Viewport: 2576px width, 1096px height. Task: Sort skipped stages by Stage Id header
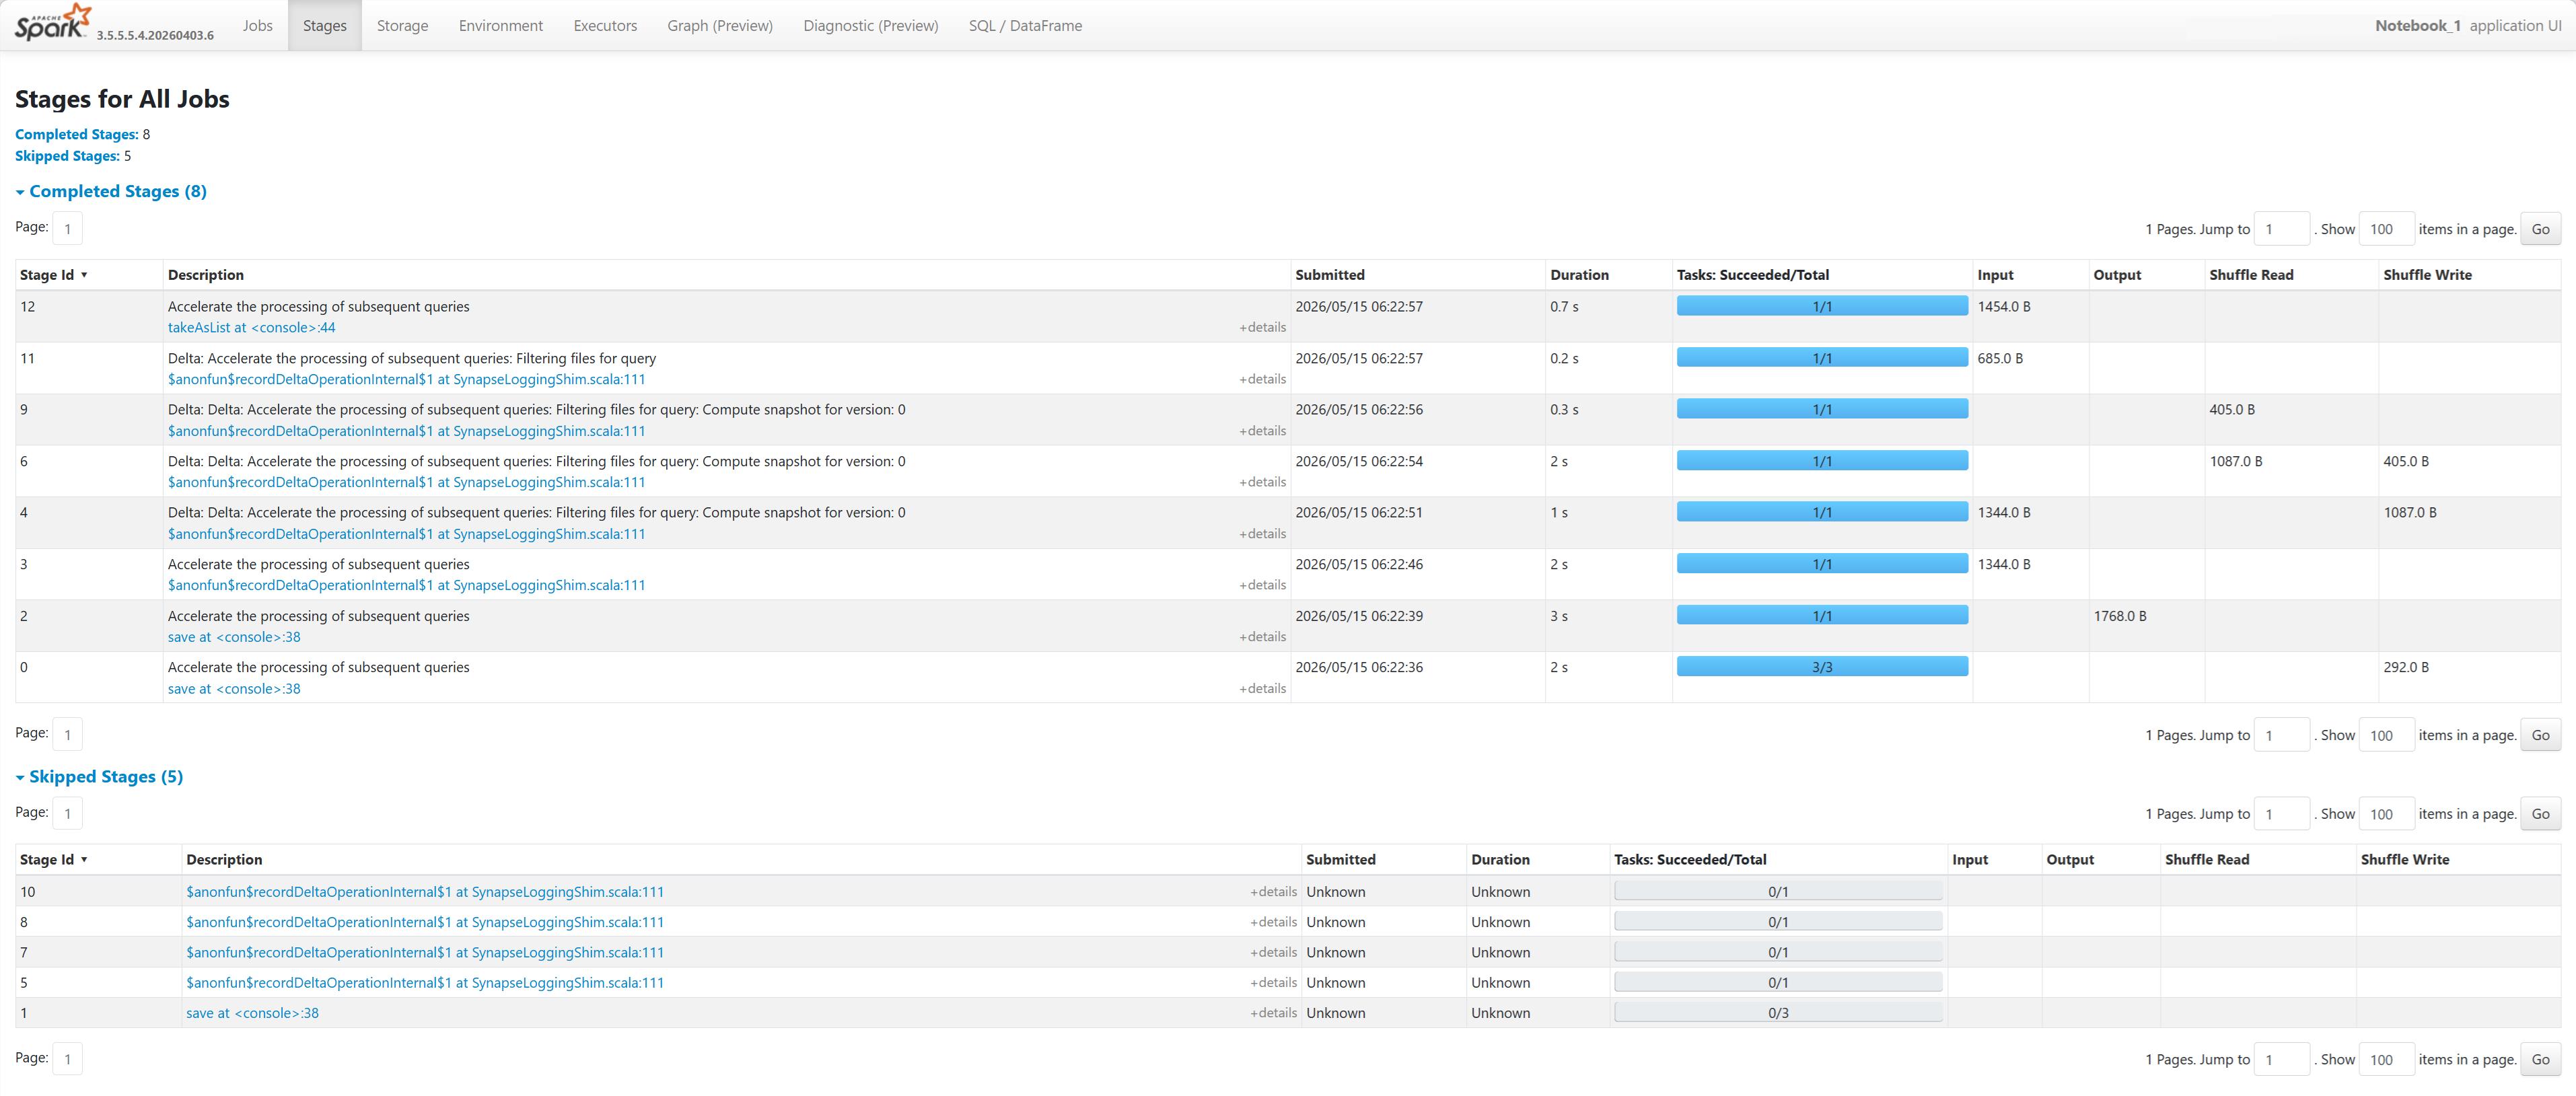[x=54, y=860]
